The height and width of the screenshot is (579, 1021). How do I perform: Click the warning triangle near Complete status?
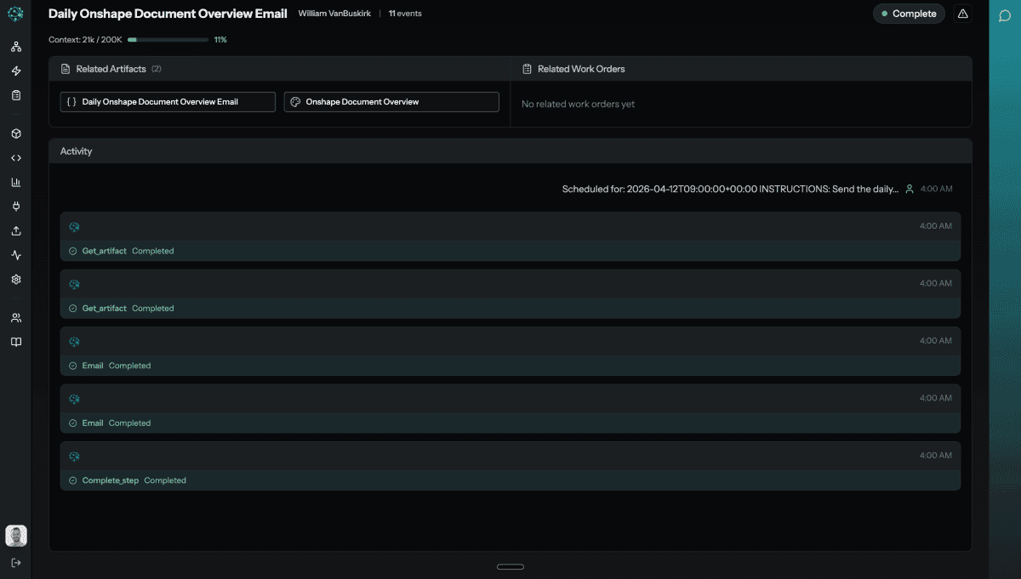point(962,14)
